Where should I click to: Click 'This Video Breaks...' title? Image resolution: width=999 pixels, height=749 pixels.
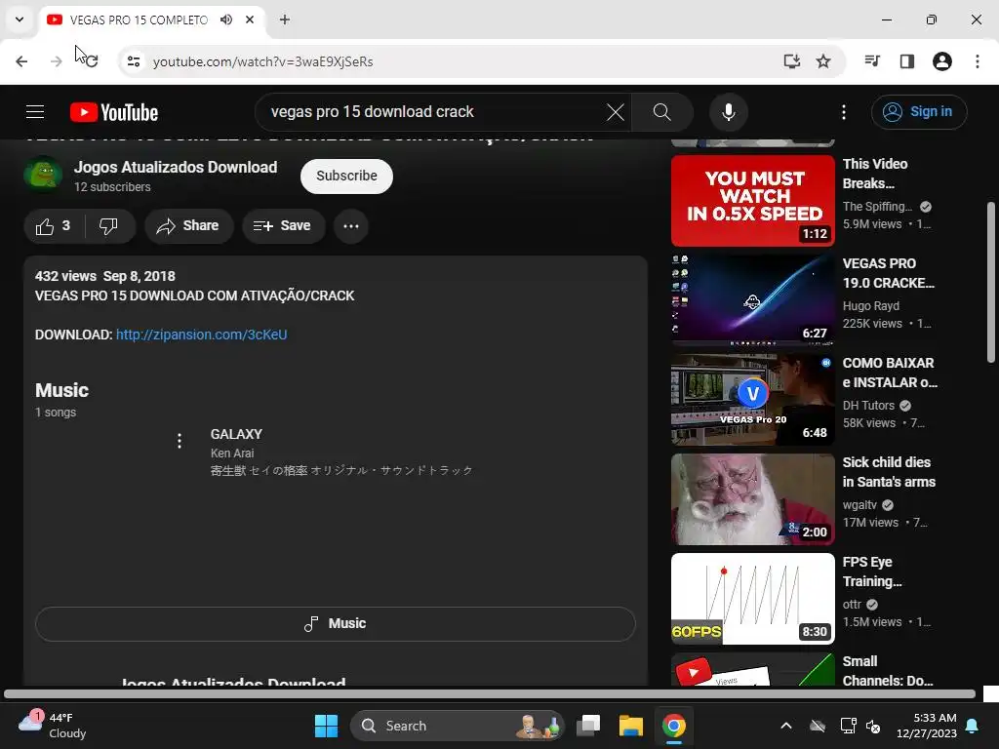875,174
